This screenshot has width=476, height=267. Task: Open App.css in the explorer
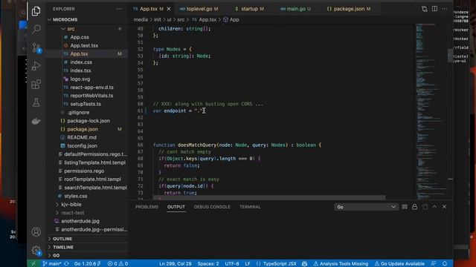coord(80,37)
